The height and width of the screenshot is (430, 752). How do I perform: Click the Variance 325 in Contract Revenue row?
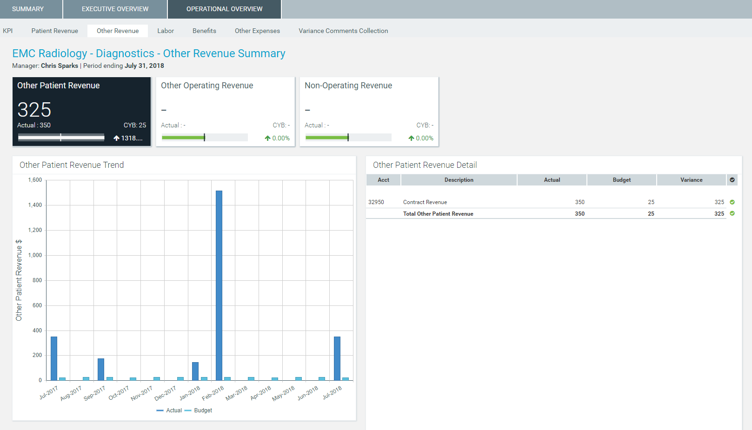(x=719, y=202)
